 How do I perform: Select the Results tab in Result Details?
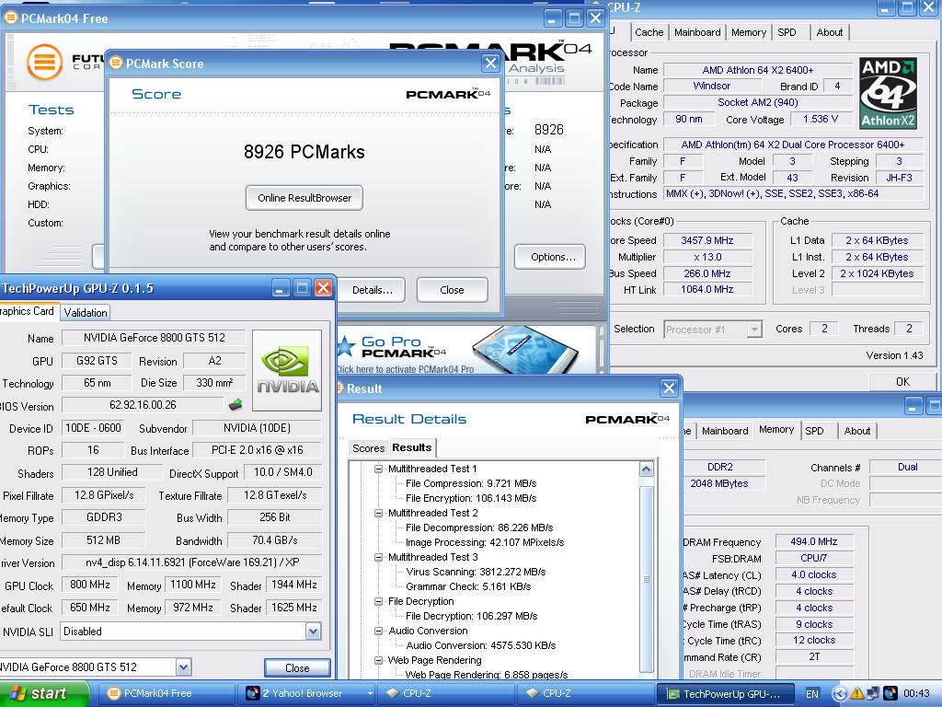(411, 447)
